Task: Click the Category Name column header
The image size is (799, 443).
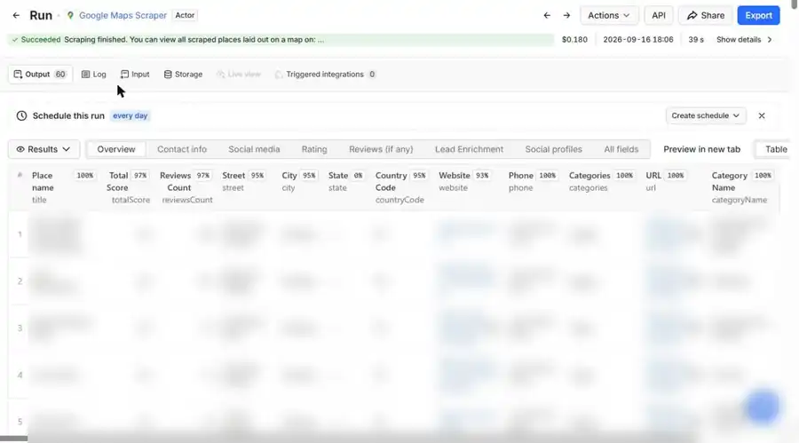Action: (x=742, y=187)
